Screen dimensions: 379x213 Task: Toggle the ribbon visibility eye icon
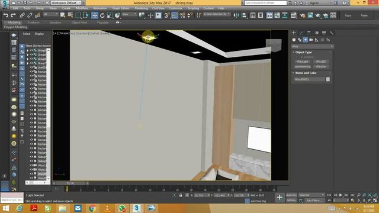(x=118, y=22)
